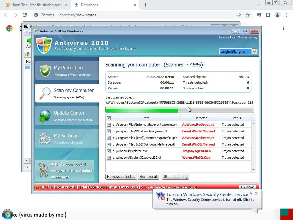Click the activation keys icon
Screen dimensions: 293x220
pyautogui.click(x=43, y=170)
